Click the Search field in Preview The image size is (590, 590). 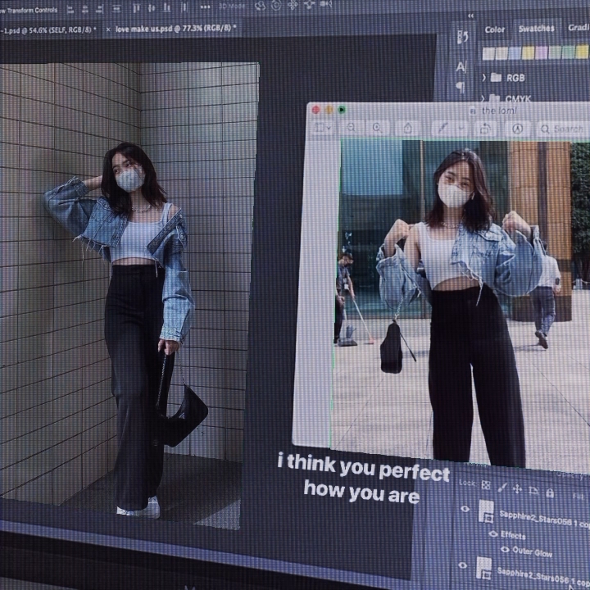coord(562,129)
